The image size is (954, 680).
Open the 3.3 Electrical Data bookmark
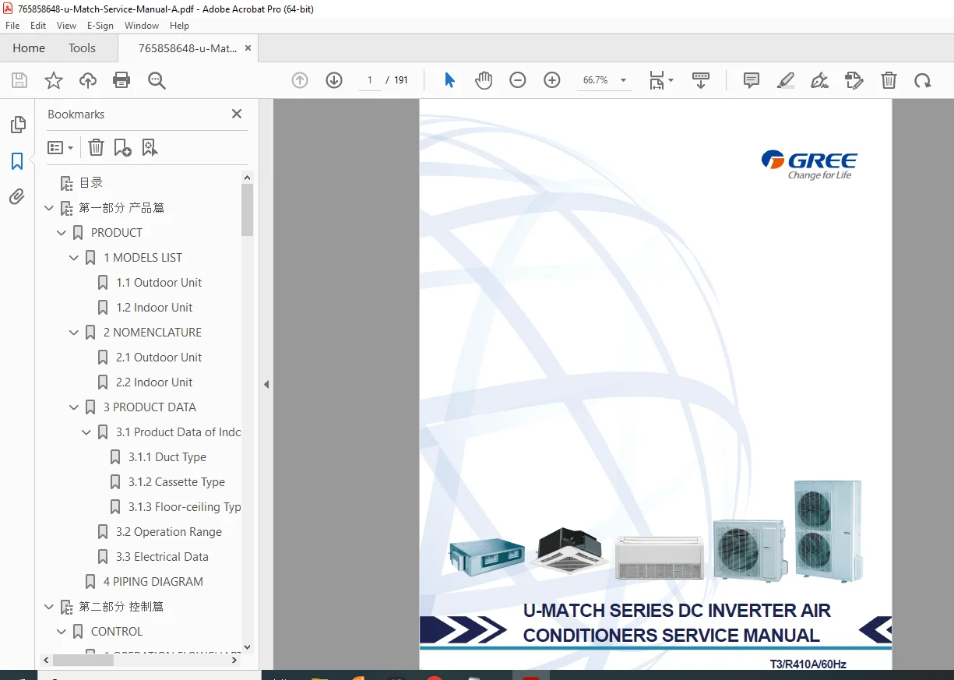[x=162, y=557]
